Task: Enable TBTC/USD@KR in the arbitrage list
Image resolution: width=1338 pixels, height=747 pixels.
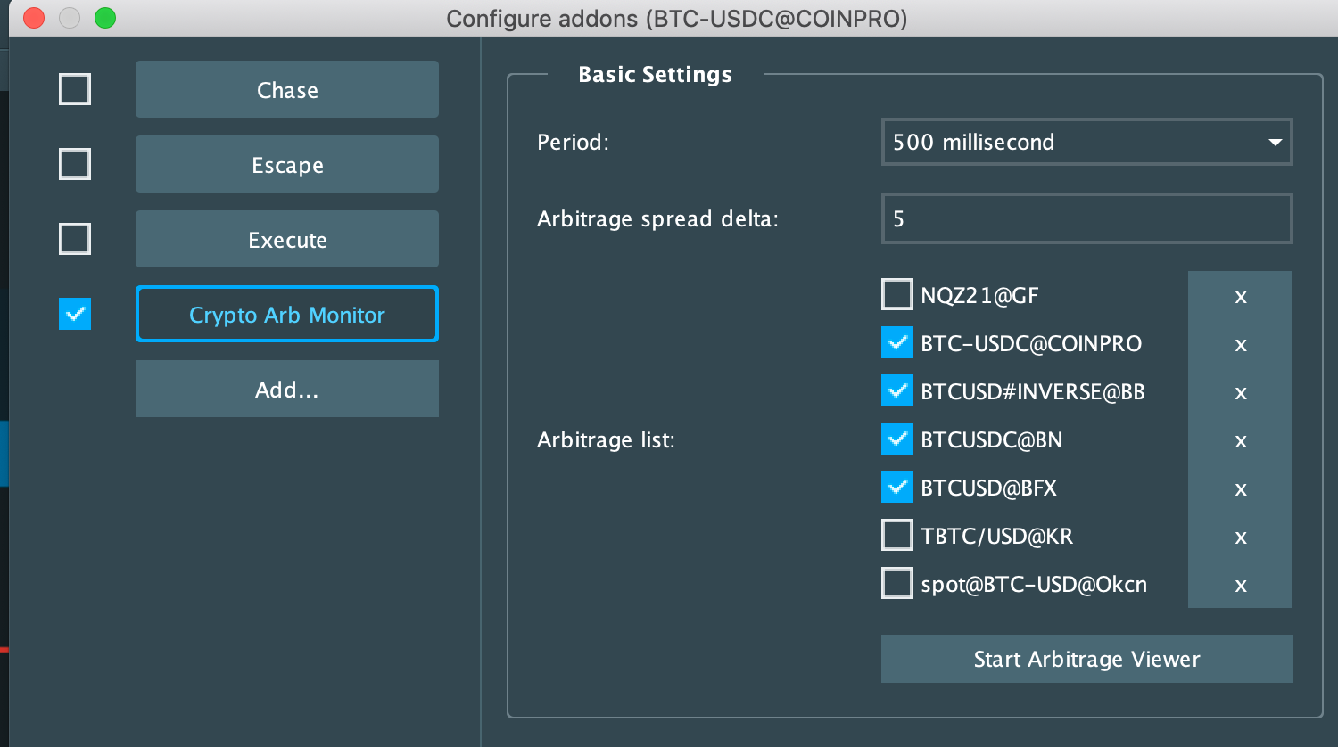Action: coord(897,535)
